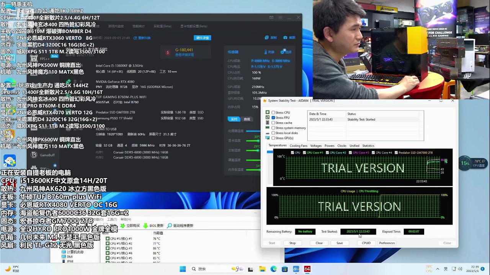Uncheck CPU Core #2 in the temperature graph

click(328, 153)
